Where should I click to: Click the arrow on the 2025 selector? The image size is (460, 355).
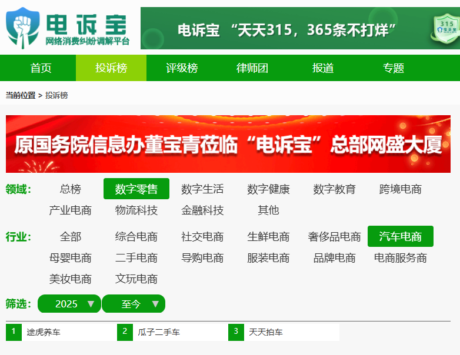[91, 304]
